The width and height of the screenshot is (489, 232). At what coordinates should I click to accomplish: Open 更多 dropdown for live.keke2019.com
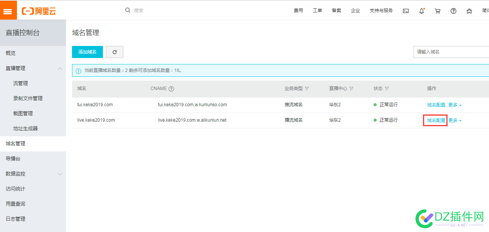pyautogui.click(x=455, y=121)
